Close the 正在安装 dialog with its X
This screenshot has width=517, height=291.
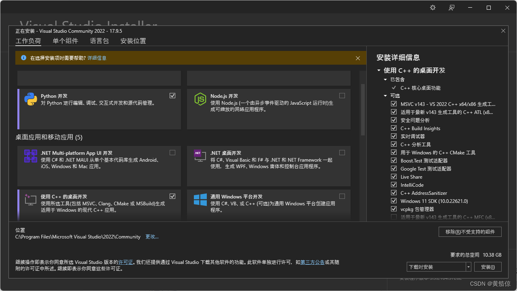click(503, 31)
